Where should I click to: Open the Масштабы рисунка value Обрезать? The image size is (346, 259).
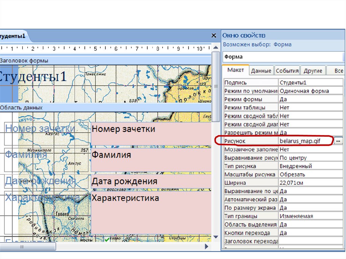(x=311, y=175)
